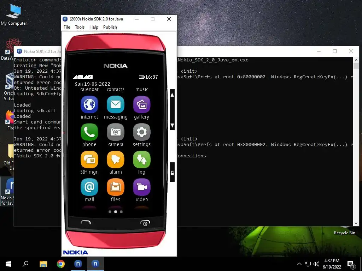
Task: Open the files app icon
Action: click(116, 187)
